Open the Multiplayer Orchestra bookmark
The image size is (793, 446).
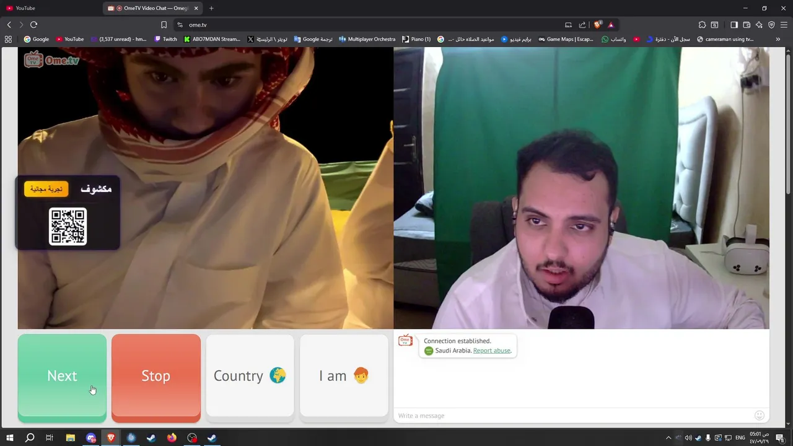click(367, 39)
